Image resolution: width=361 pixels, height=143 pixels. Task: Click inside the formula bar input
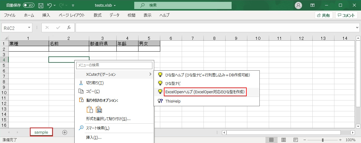[x=215, y=27]
